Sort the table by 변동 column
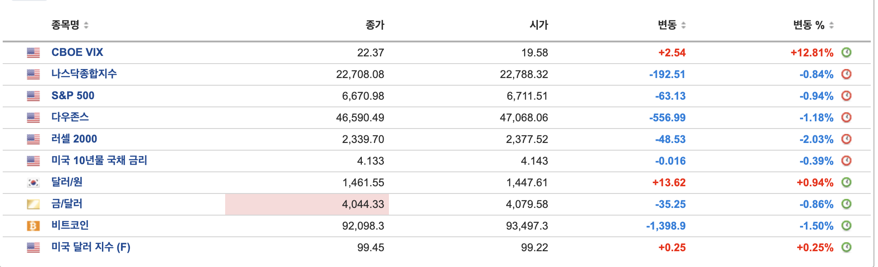 [x=667, y=26]
